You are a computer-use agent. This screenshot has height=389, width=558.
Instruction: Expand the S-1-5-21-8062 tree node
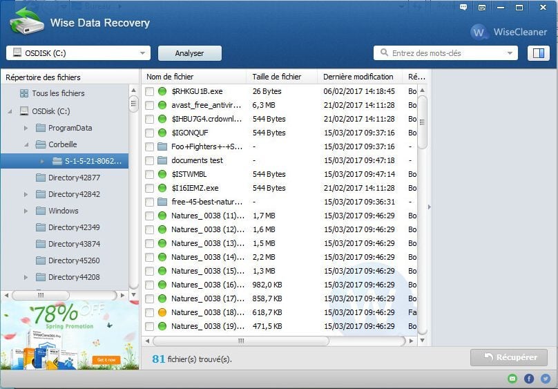click(42, 161)
